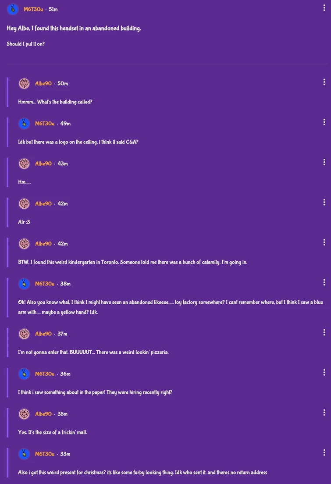Click Albe90's heart avatar on the 50m reply
Viewport: 331px width, 484px height.
(x=24, y=83)
